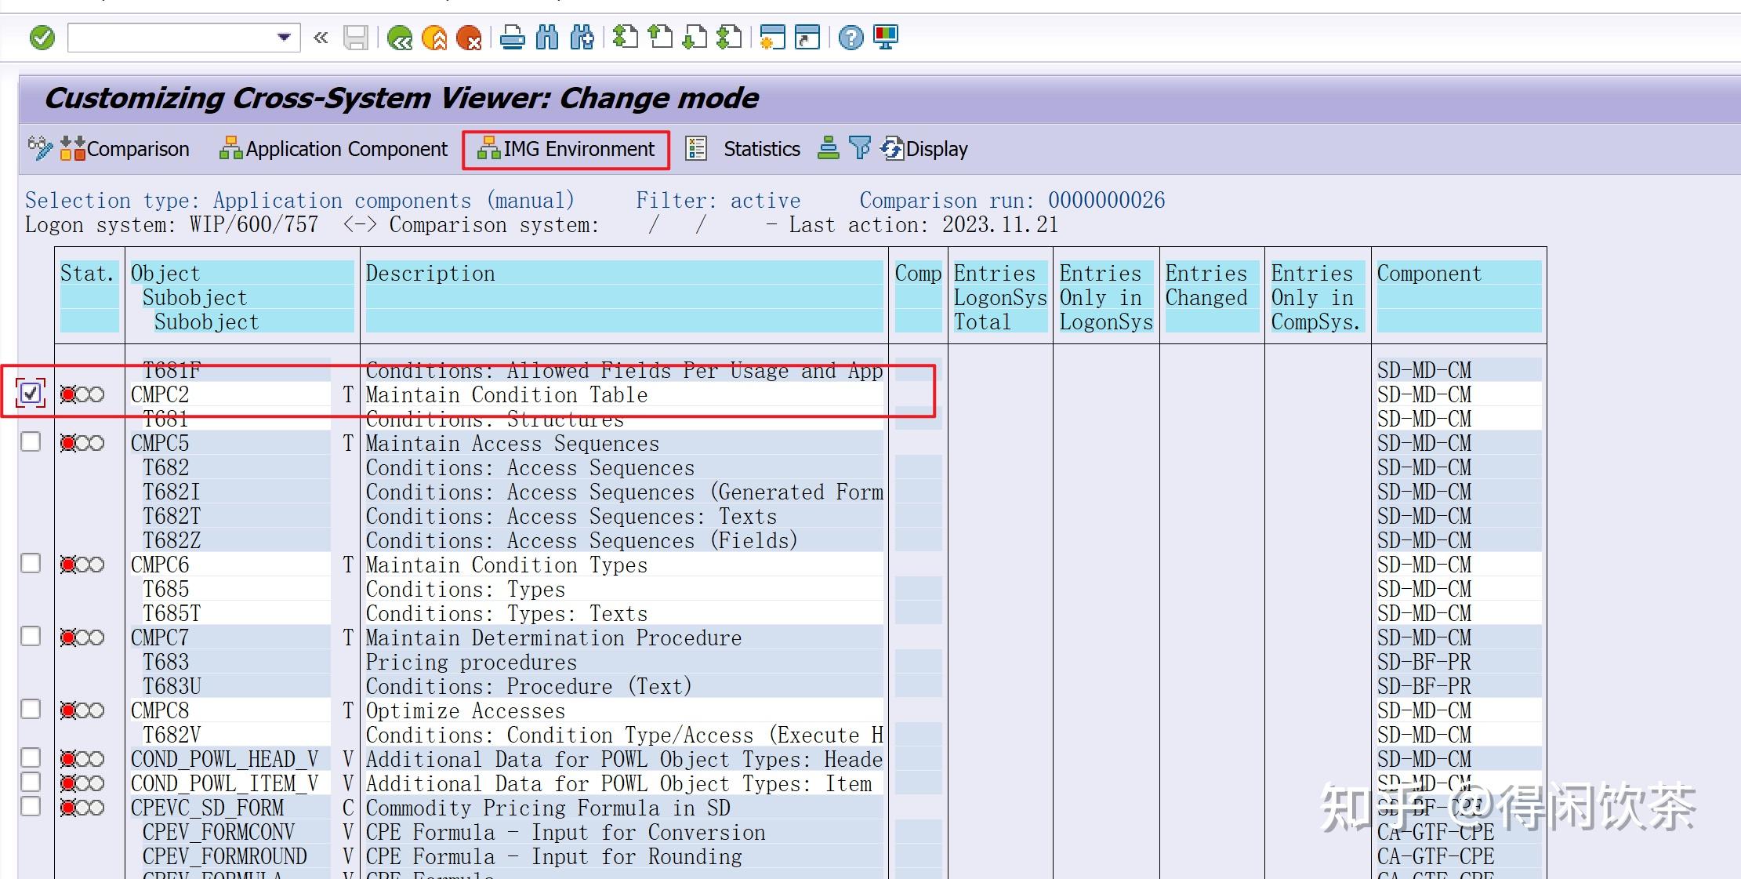This screenshot has height=879, width=1741.
Task: Uncheck the CMPC2 row checkbox
Action: point(31,394)
